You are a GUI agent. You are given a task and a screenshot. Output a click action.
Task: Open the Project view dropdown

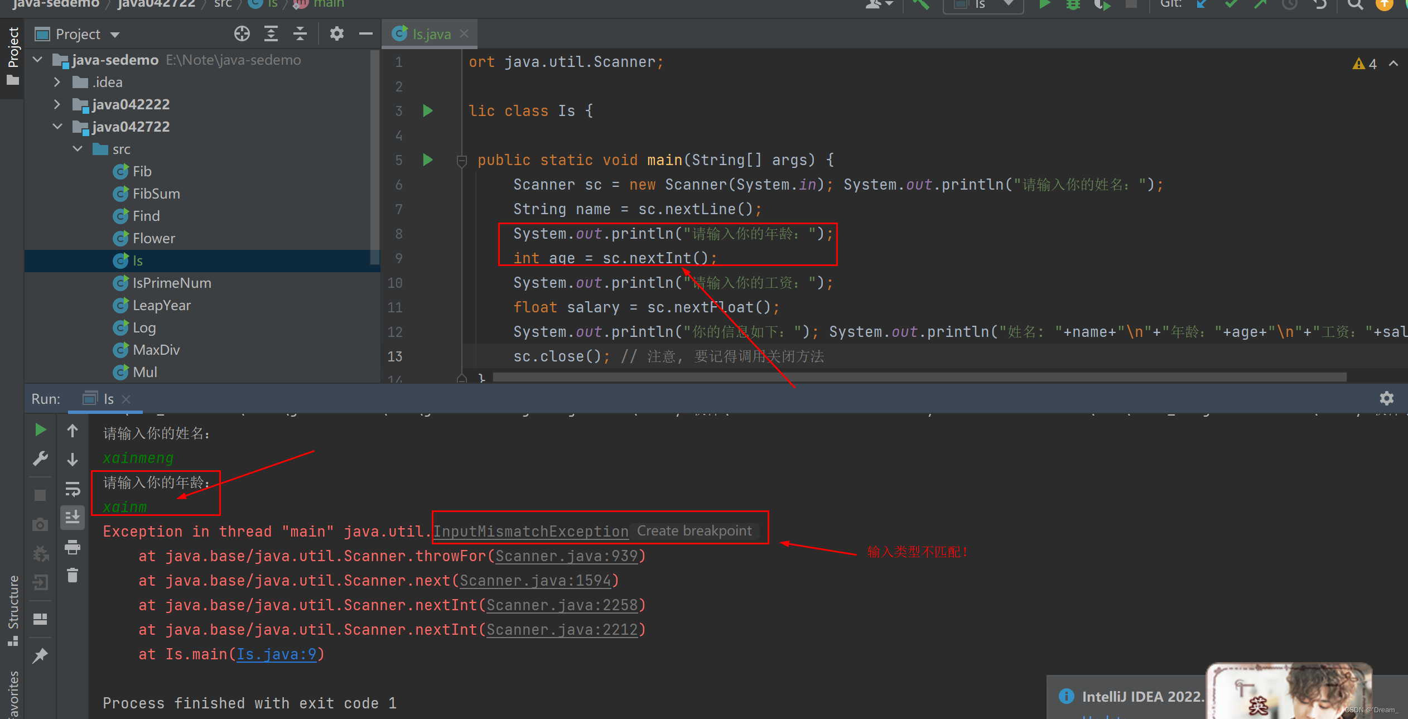pyautogui.click(x=115, y=35)
